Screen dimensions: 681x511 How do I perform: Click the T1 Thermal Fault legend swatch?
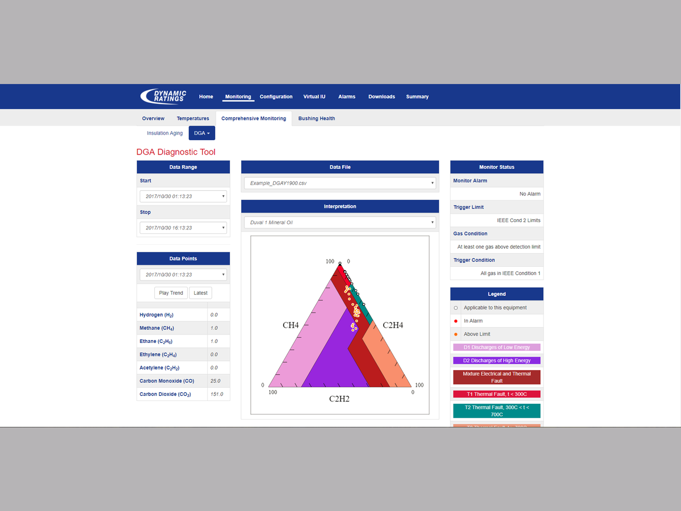[x=497, y=394]
